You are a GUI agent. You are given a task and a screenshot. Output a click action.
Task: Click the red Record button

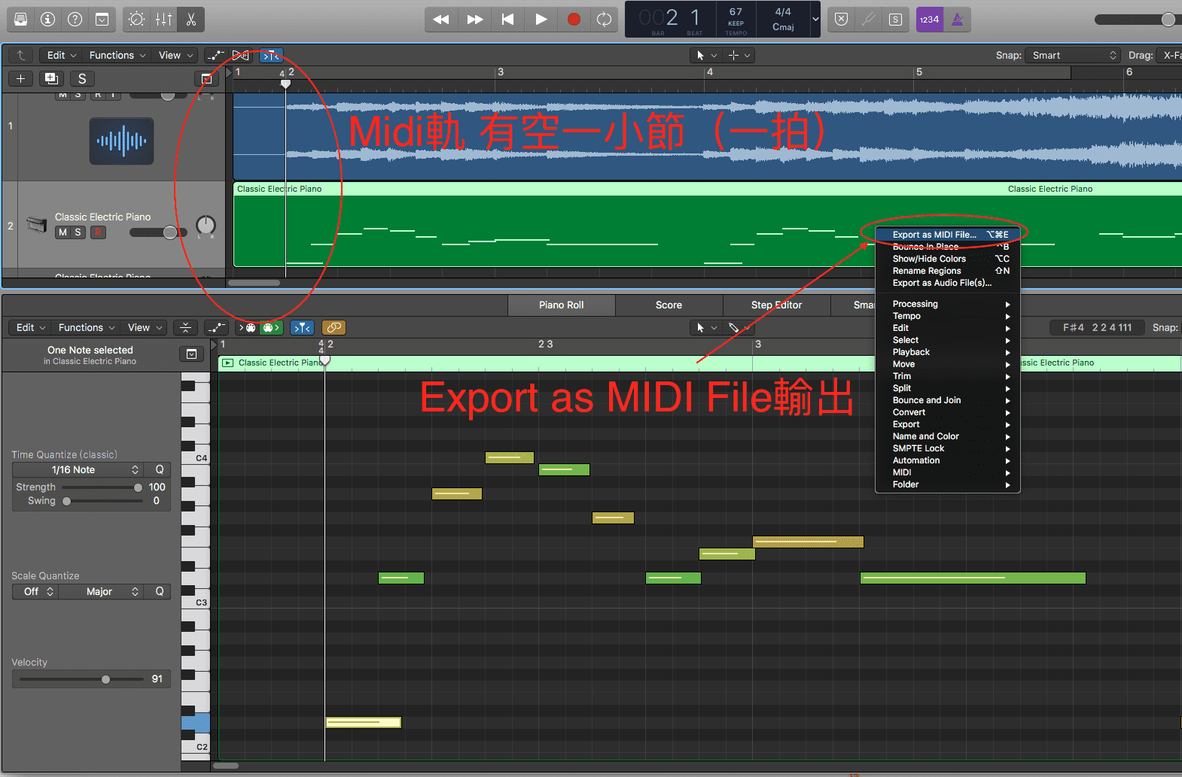click(574, 20)
